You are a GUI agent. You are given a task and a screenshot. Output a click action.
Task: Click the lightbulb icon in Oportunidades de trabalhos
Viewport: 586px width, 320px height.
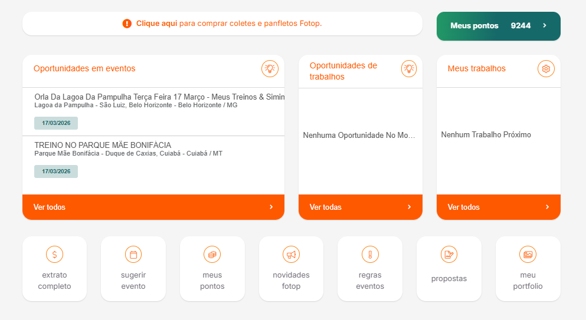(x=409, y=68)
